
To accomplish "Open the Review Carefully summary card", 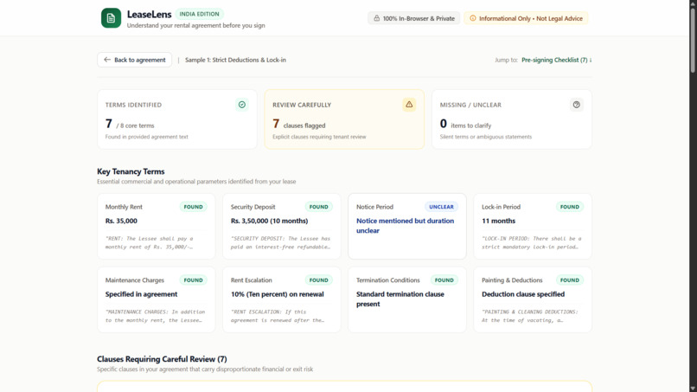I will pyautogui.click(x=344, y=119).
